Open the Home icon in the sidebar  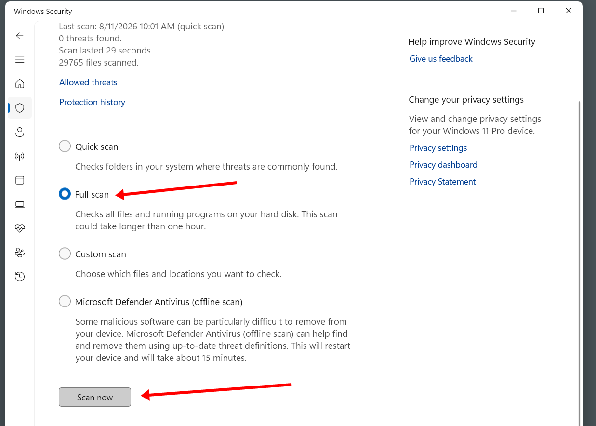(20, 84)
